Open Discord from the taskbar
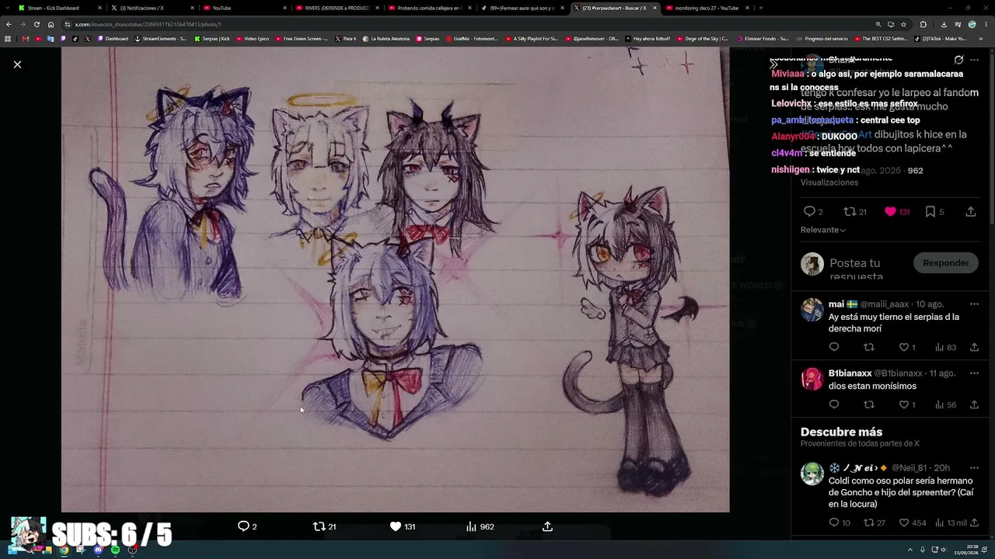Image resolution: width=995 pixels, height=559 pixels. [98, 550]
